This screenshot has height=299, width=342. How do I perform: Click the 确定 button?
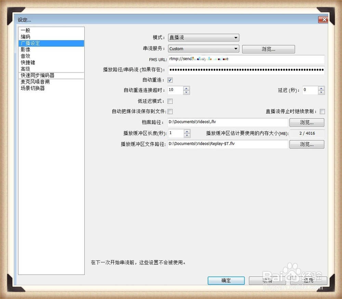click(x=226, y=281)
